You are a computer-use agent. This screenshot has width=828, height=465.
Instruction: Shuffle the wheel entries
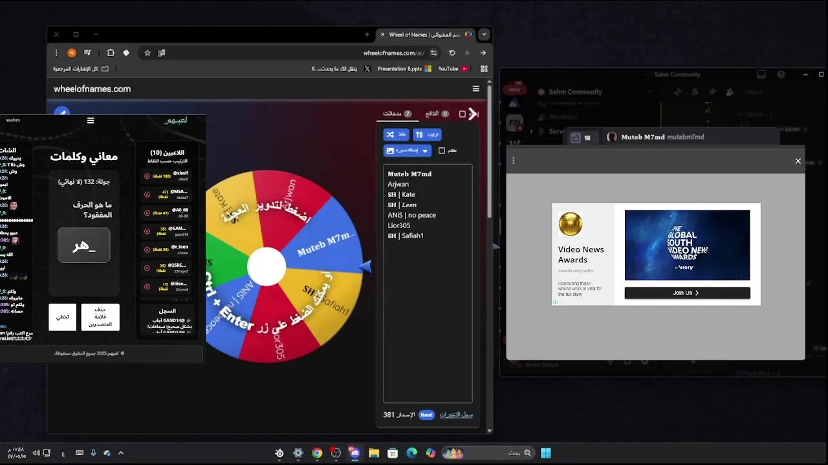tap(397, 134)
